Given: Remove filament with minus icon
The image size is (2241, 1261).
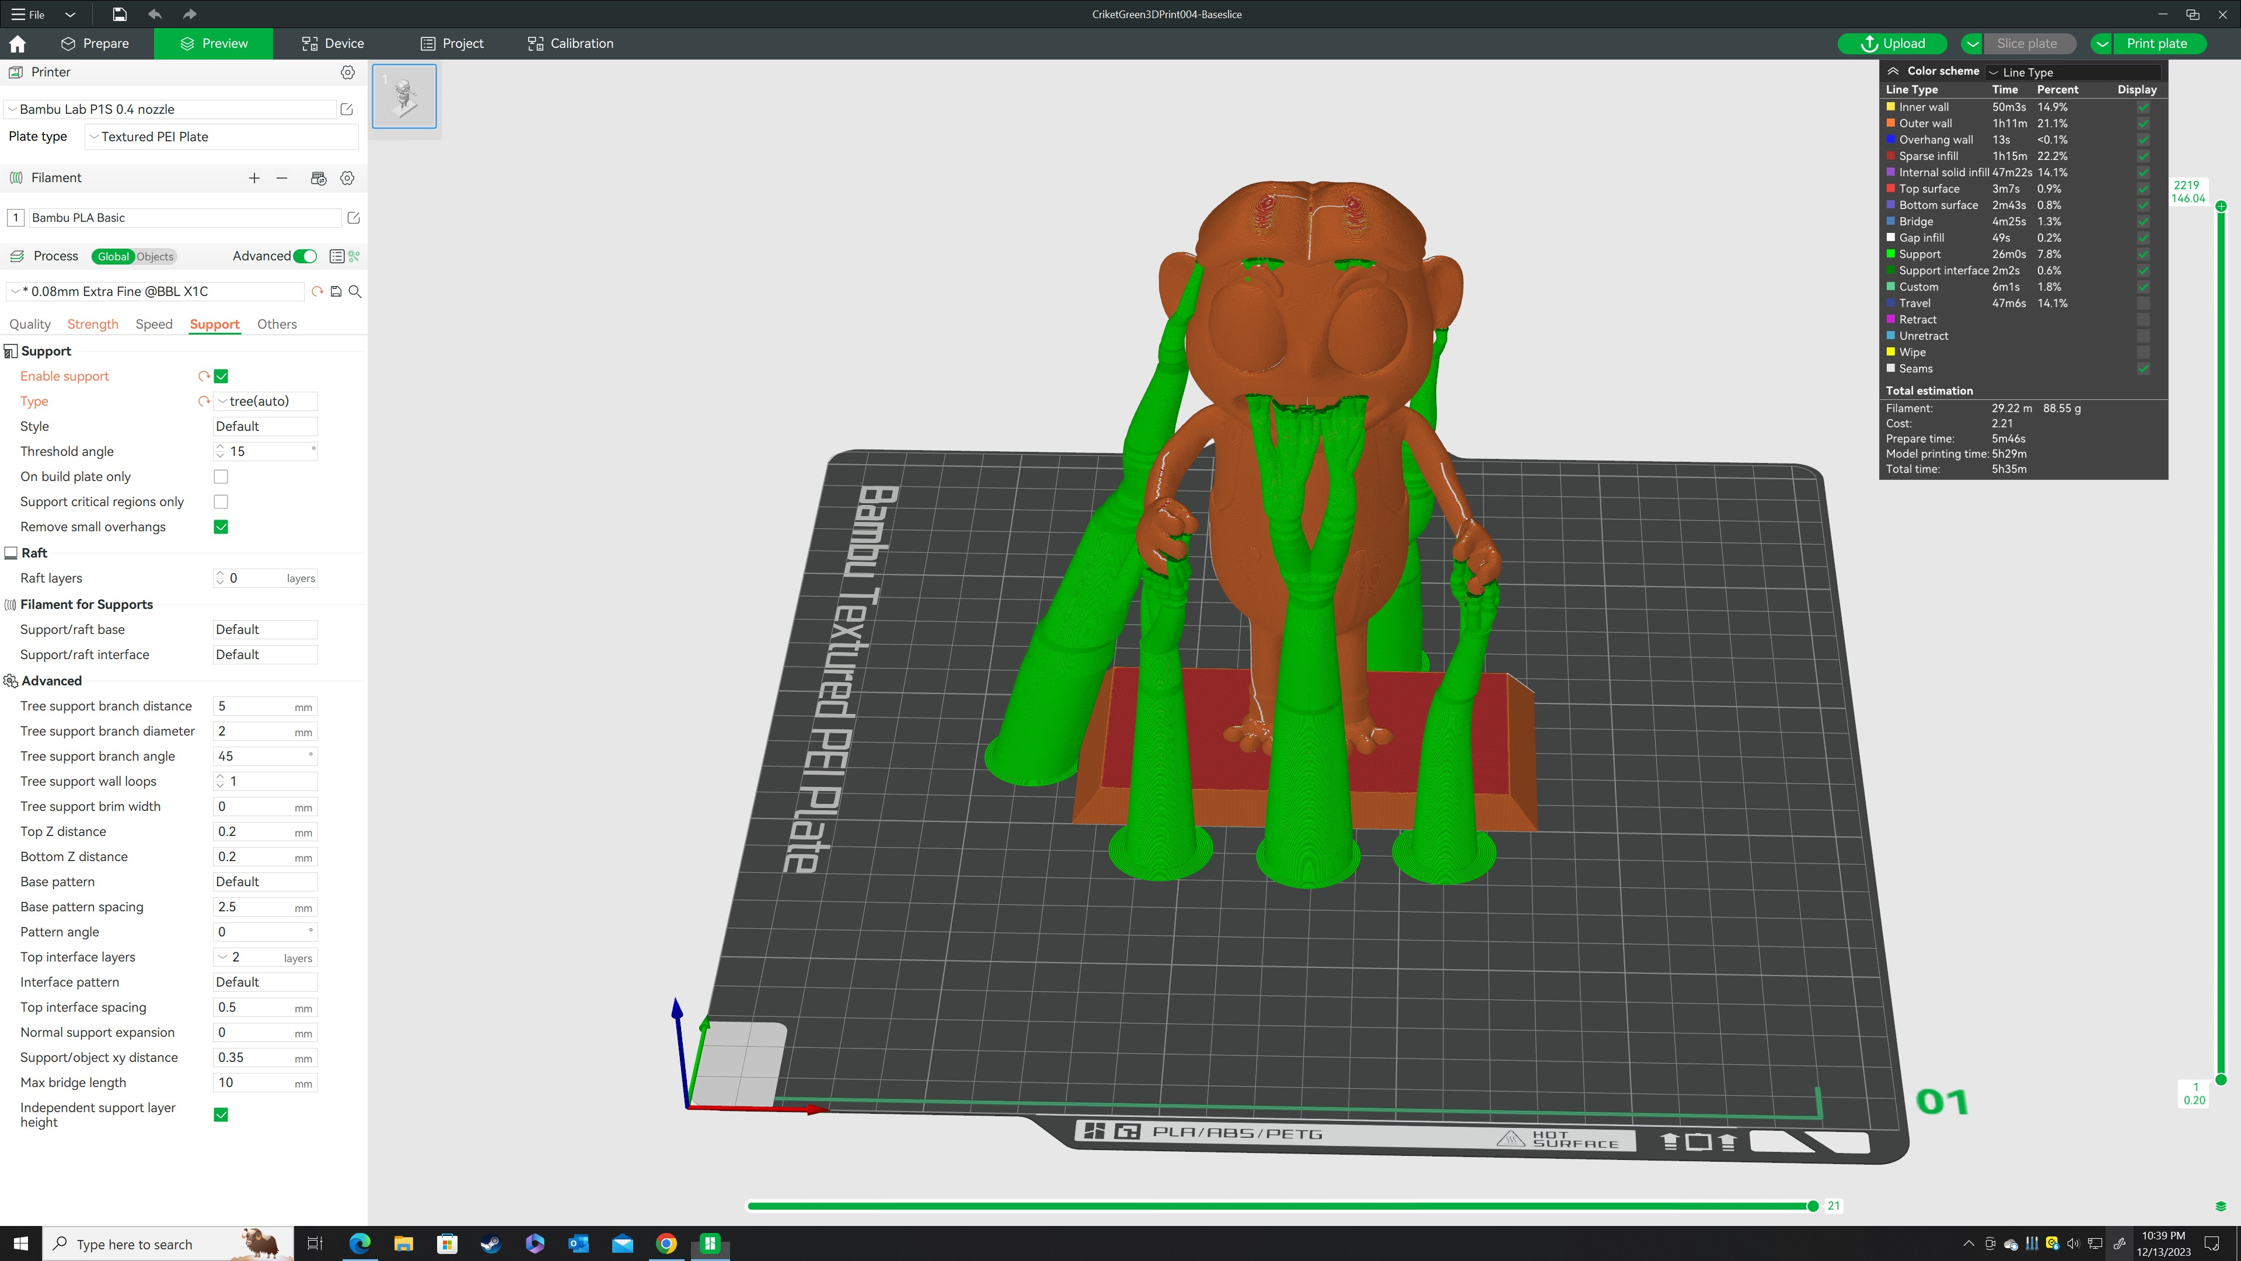Looking at the screenshot, I should 282,177.
